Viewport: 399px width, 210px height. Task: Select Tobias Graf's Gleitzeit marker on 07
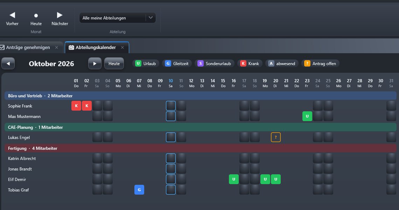click(139, 190)
